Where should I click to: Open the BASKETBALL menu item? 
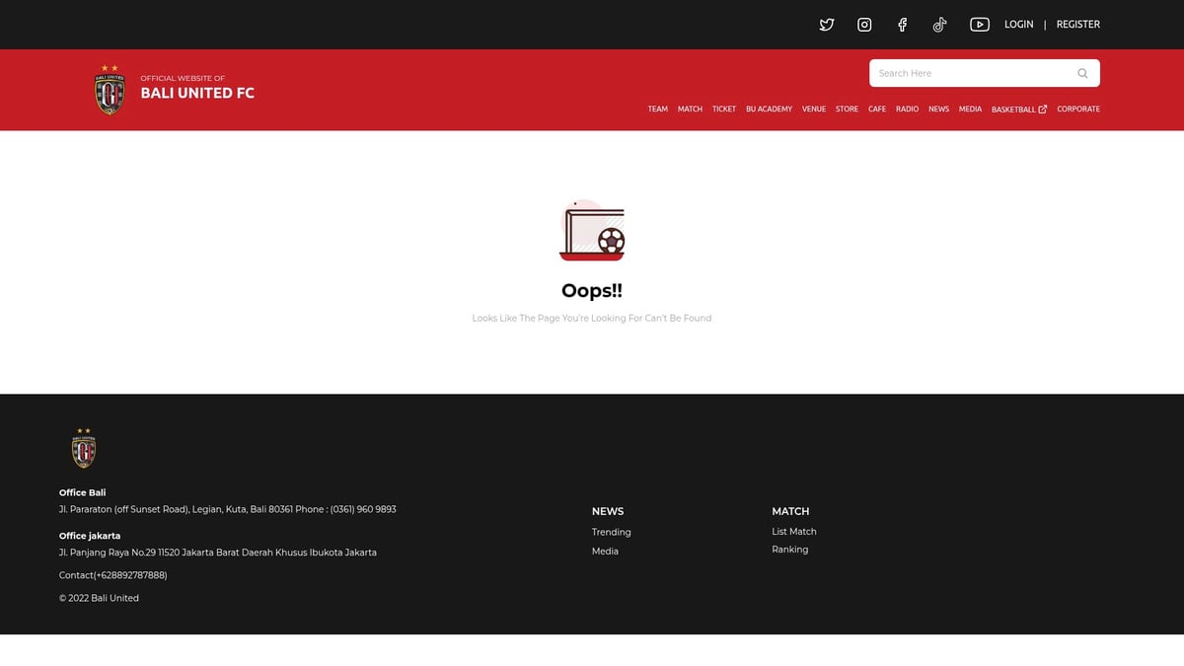coord(1013,110)
